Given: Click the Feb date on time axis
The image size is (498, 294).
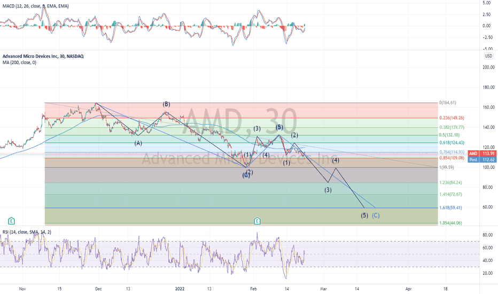Looking at the screenshot, I should (x=253, y=289).
